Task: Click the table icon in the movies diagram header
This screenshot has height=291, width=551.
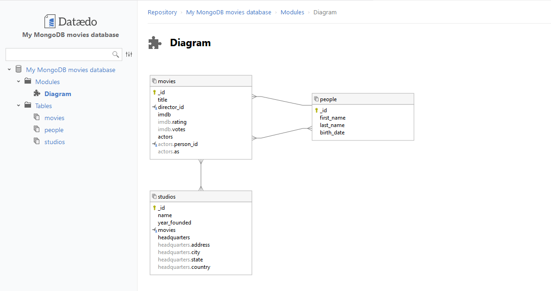Action: pyautogui.click(x=154, y=81)
